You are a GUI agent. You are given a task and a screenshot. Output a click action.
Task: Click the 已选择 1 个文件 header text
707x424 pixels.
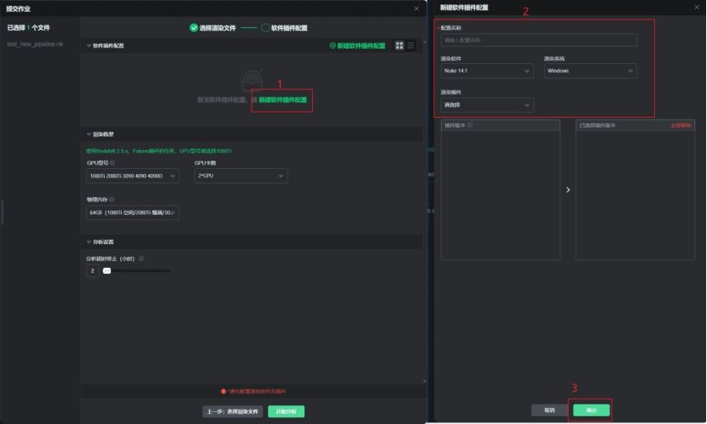click(x=28, y=27)
